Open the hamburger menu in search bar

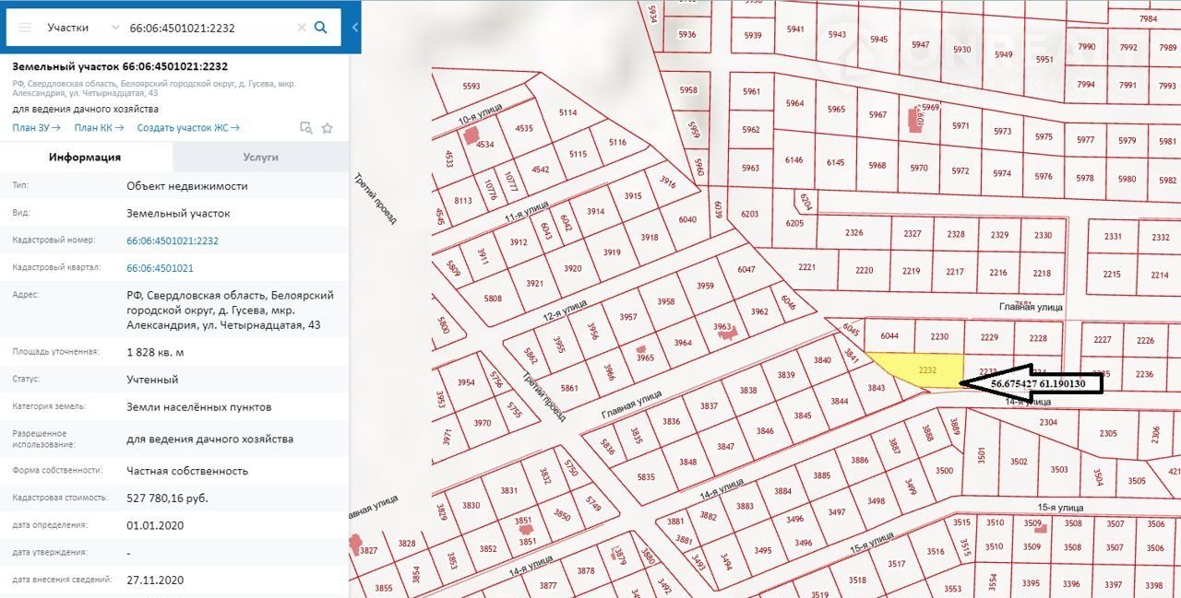[x=25, y=28]
